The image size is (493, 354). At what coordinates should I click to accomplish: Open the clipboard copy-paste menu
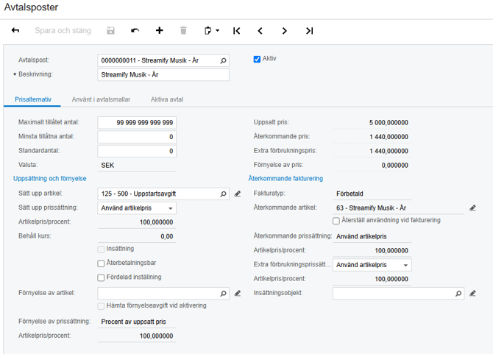(x=212, y=30)
